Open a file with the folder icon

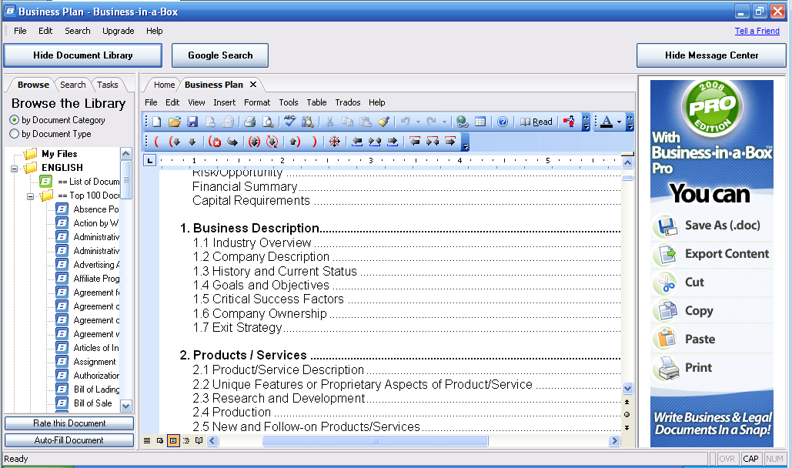(x=175, y=122)
